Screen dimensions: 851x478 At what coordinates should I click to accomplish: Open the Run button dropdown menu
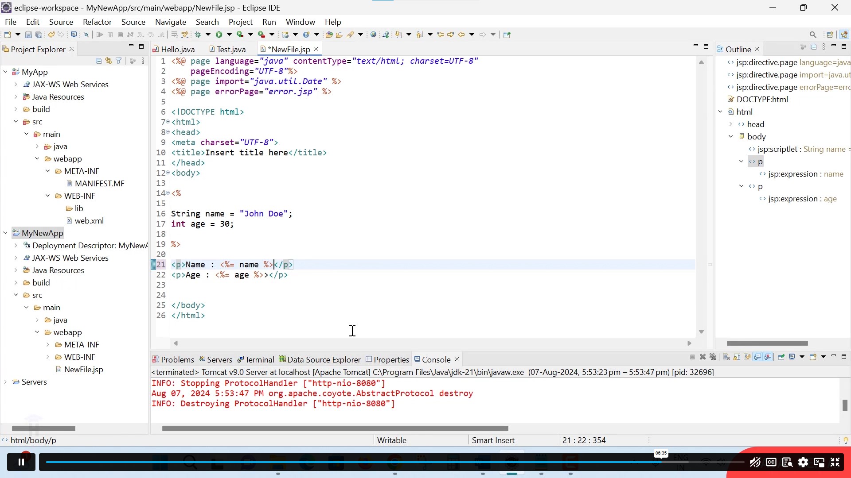[230, 35]
